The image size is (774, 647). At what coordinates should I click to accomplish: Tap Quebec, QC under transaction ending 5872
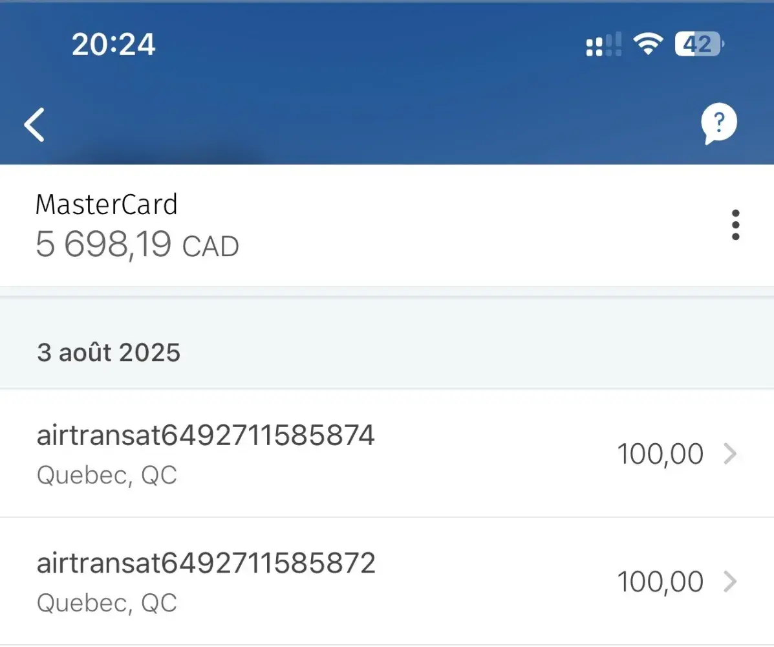coord(107,604)
